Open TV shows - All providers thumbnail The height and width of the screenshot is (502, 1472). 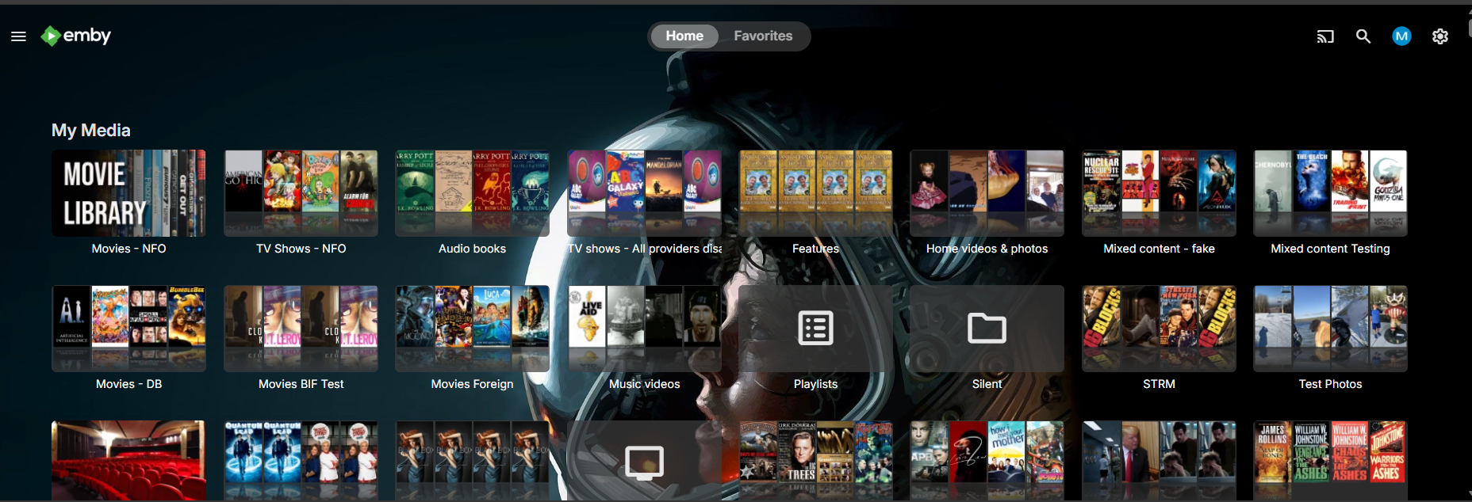(644, 193)
